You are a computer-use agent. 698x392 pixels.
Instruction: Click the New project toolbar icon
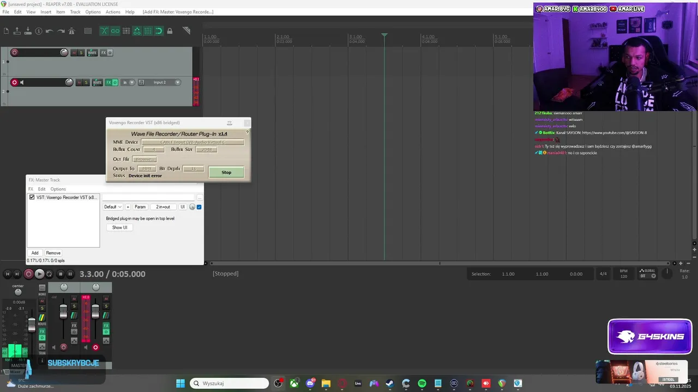click(x=6, y=31)
